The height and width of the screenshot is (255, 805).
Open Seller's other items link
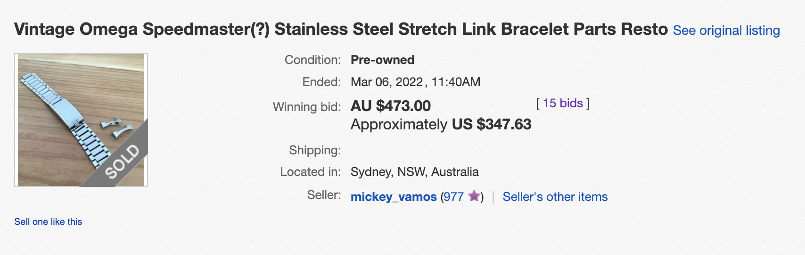555,197
